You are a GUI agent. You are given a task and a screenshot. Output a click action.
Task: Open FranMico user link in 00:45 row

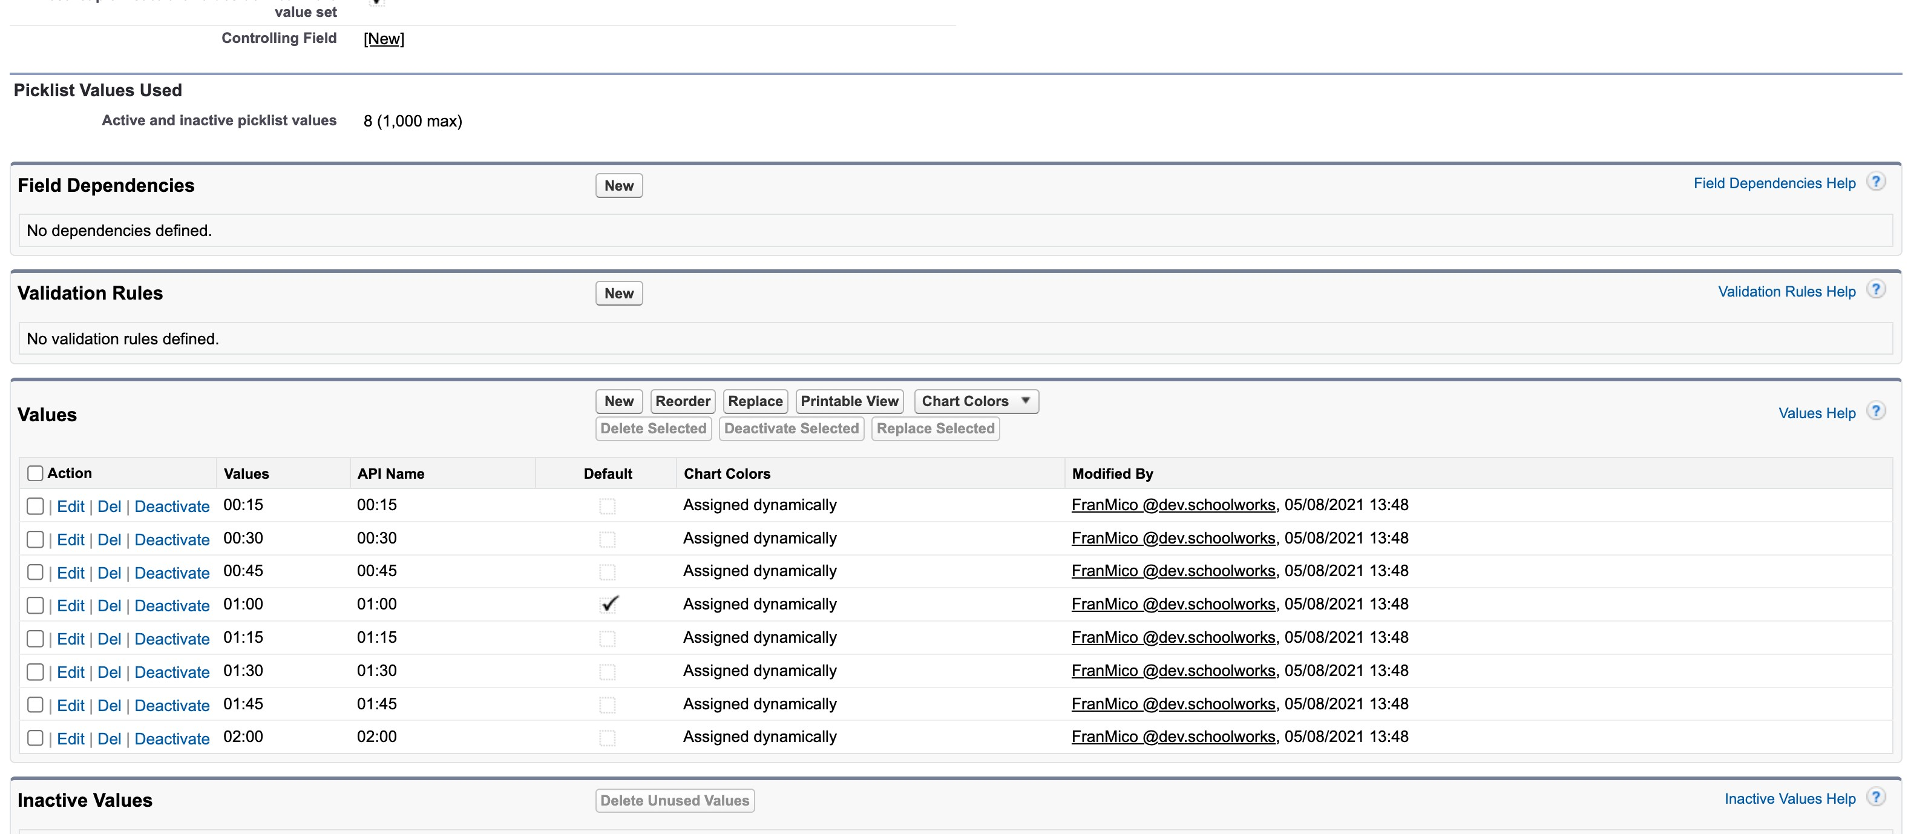tap(1173, 571)
